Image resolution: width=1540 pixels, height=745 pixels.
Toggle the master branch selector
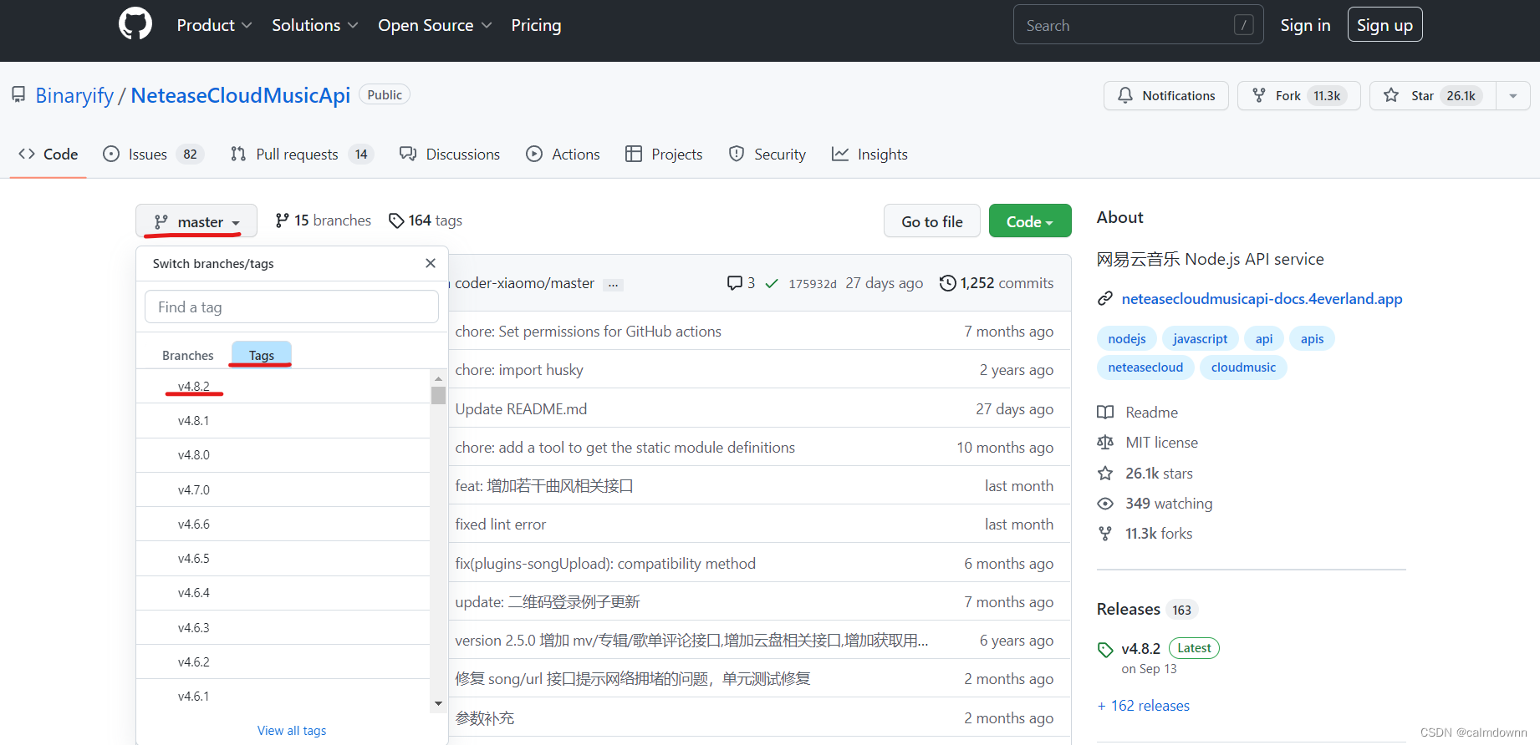[x=196, y=221]
